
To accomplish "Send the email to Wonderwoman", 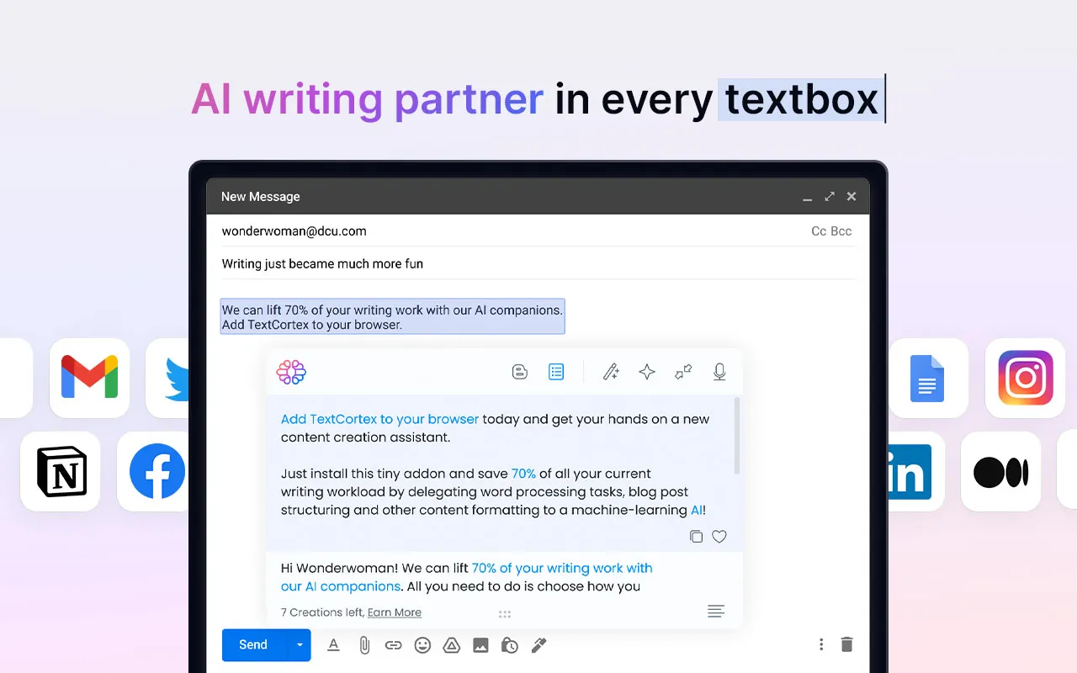I will point(252,644).
